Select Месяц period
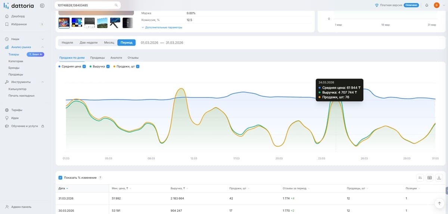The width and height of the screenshot is (448, 214). 109,43
